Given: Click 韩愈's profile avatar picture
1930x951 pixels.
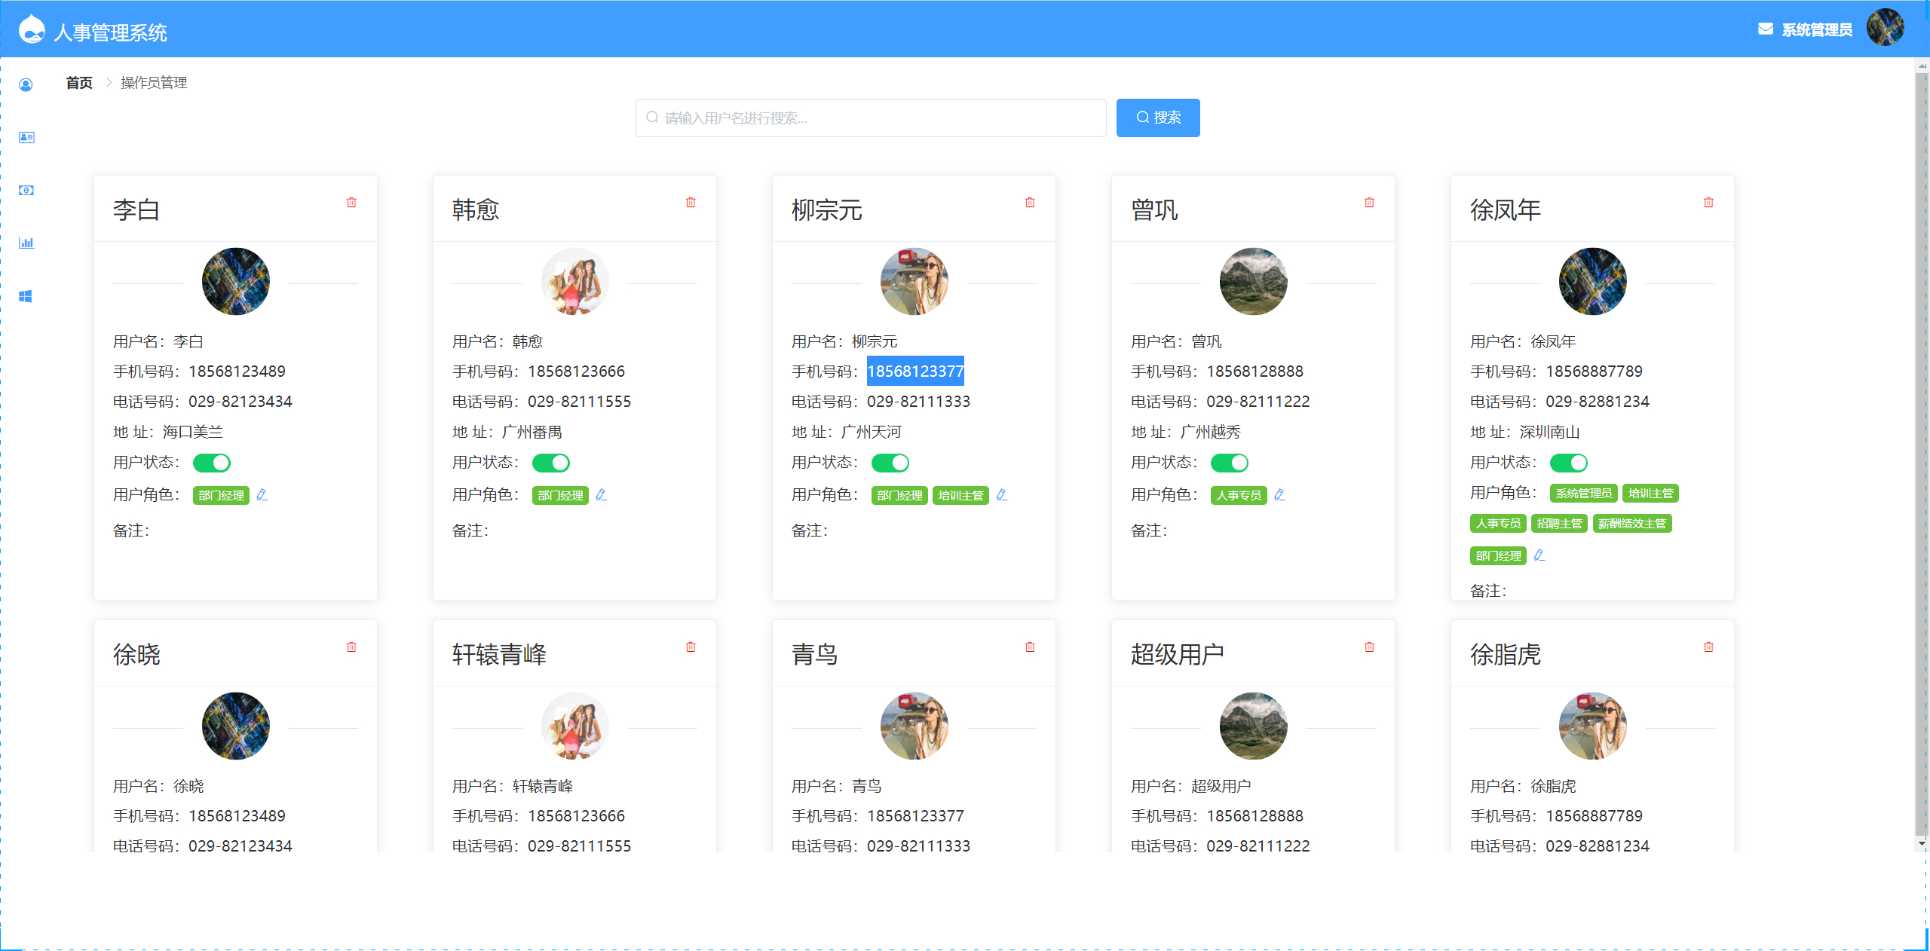Looking at the screenshot, I should pos(574,282).
